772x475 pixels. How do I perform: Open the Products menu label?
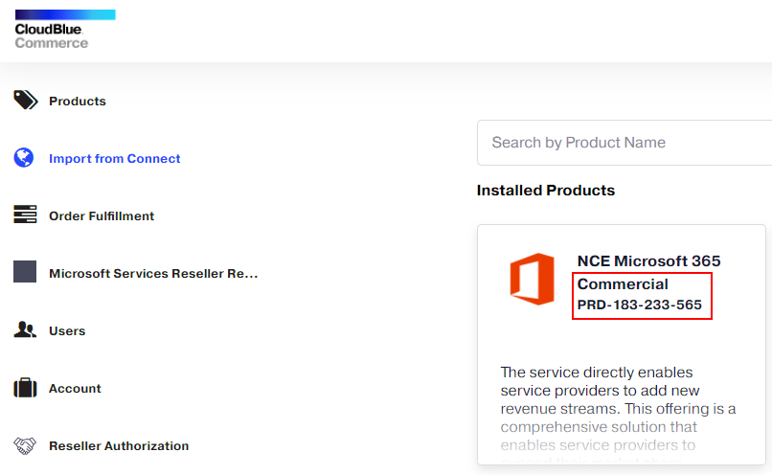pos(78,102)
